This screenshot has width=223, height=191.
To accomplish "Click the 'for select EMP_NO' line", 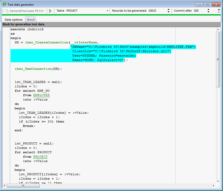I will [x=32, y=91].
